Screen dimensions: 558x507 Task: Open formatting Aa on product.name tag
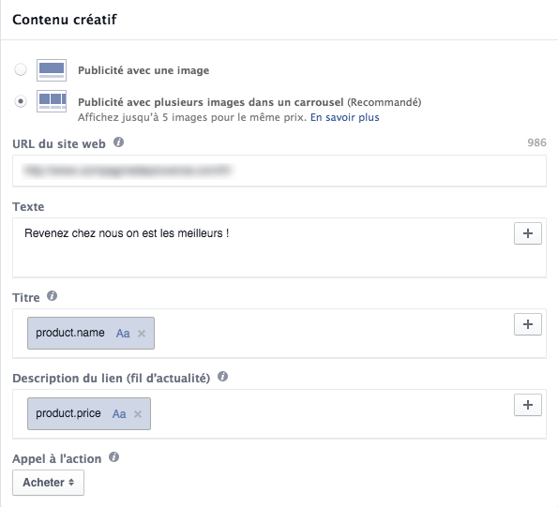pos(123,334)
